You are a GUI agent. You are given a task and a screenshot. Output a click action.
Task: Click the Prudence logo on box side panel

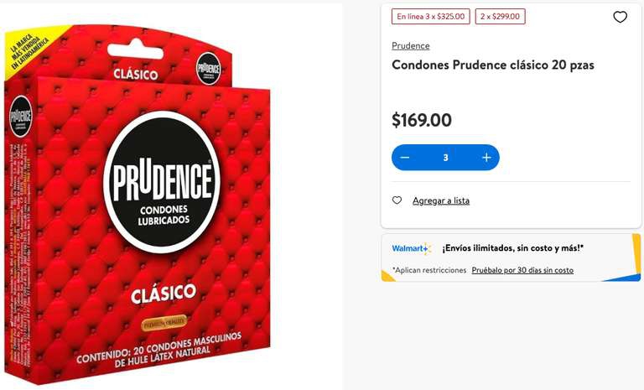[x=20, y=117]
